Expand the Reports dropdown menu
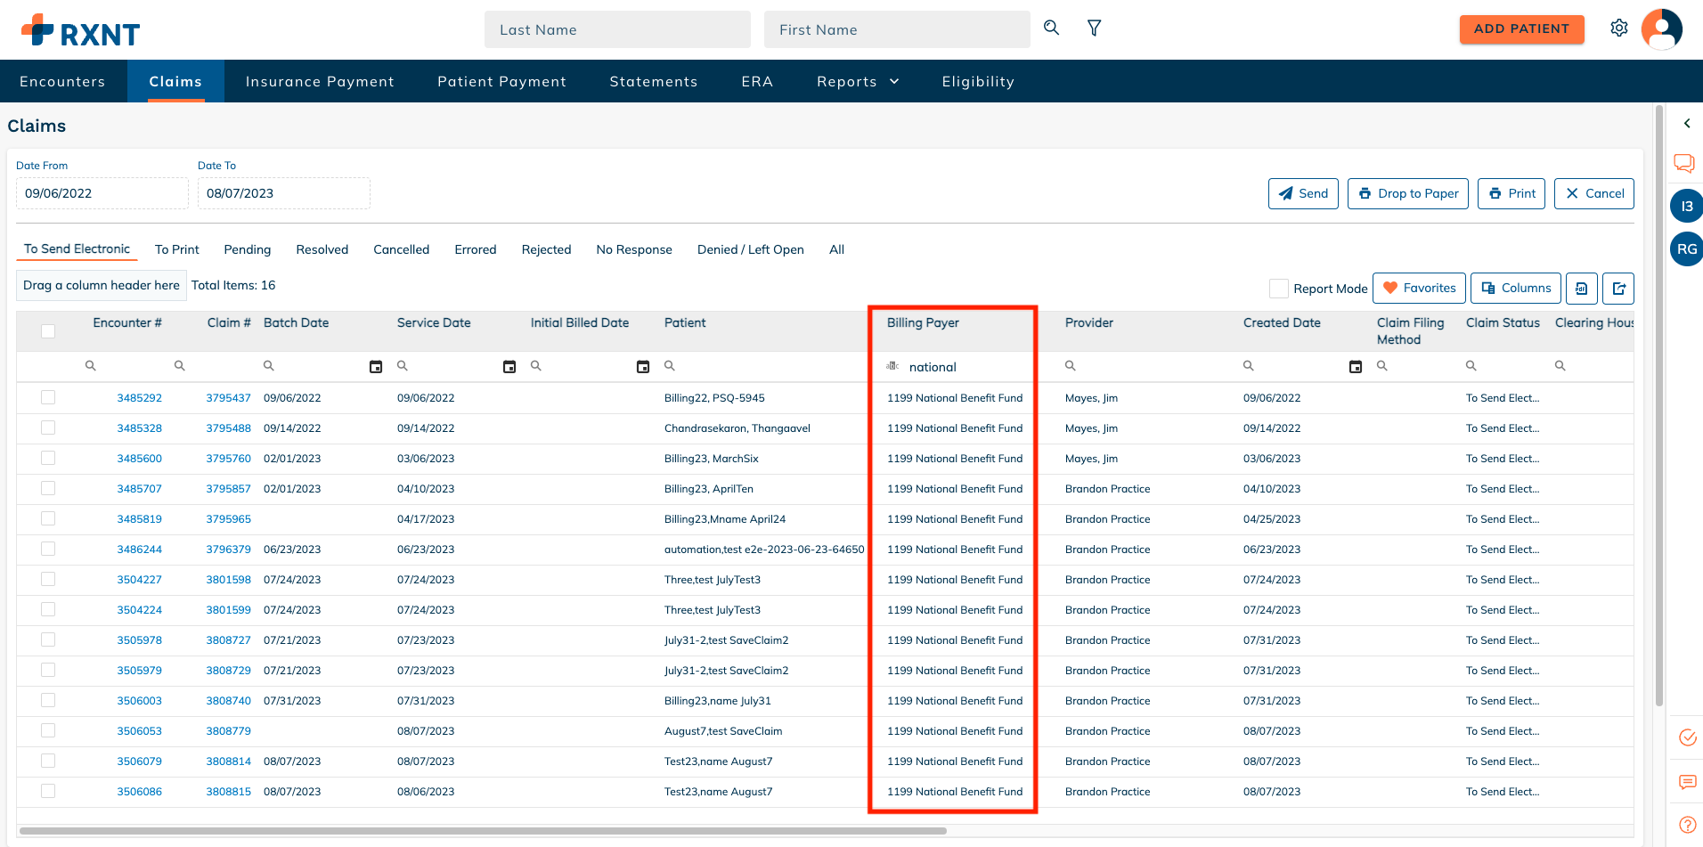The width and height of the screenshot is (1703, 847). pyautogui.click(x=858, y=81)
